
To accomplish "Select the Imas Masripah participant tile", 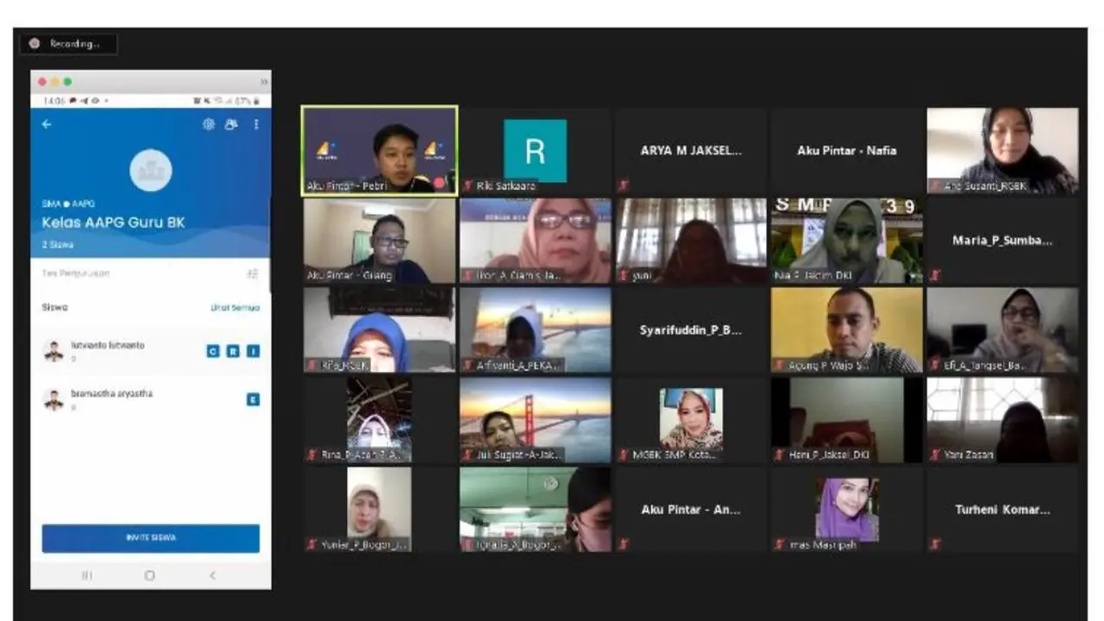I will pos(847,510).
